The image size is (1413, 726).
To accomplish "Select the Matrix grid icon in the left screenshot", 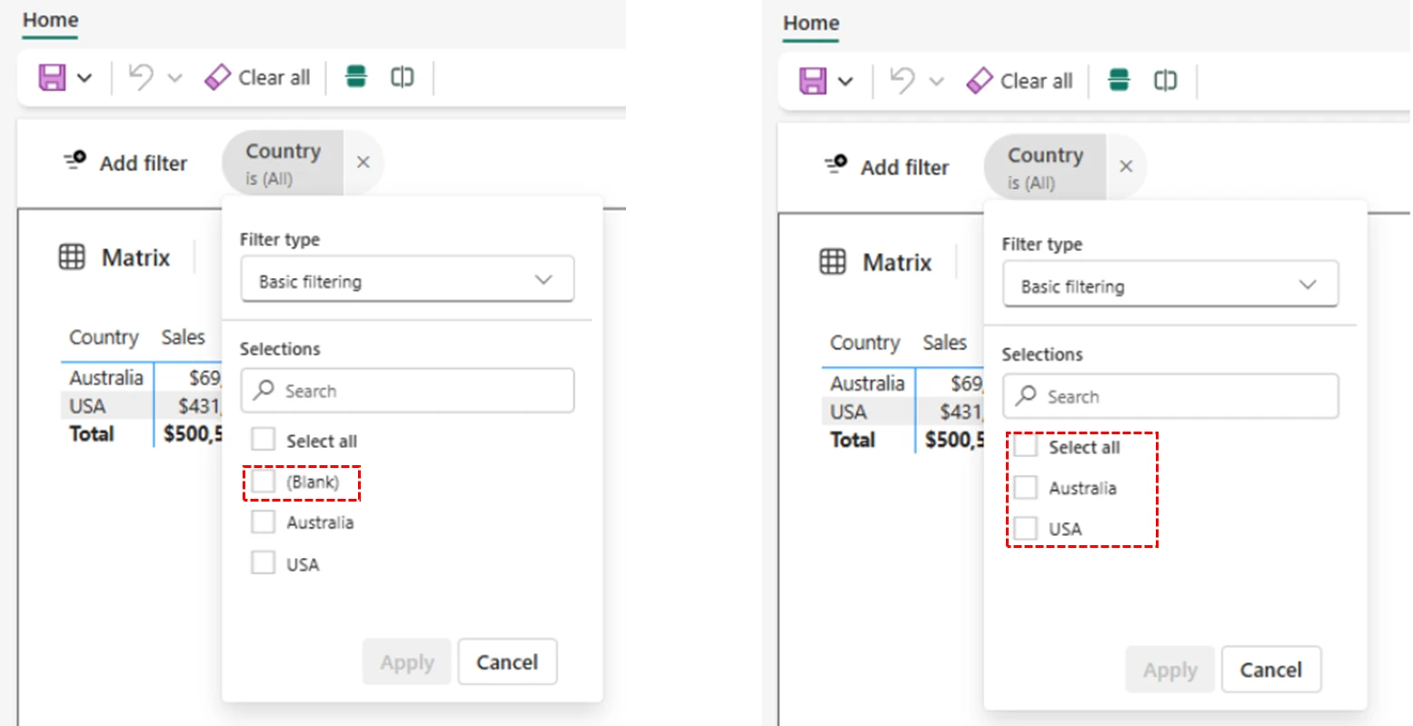I will click(72, 257).
